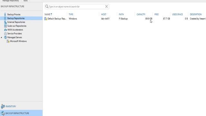
Task: Sort by the Capacity column header
Action: pyautogui.click(x=141, y=14)
